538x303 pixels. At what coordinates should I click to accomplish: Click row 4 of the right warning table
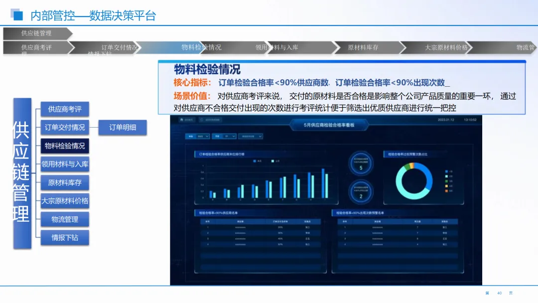[398, 244]
